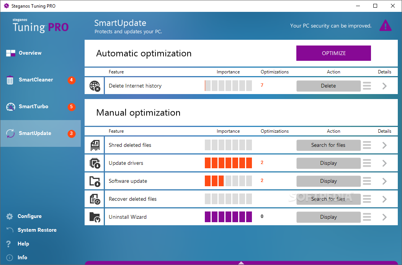
Task: Expand details for Shred deleted files
Action: coord(384,145)
